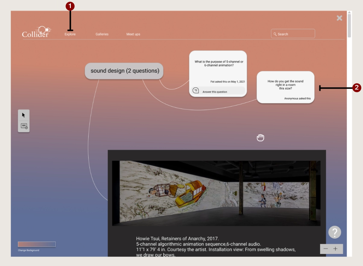
Task: Click the Collider logo
Action: 36,32
